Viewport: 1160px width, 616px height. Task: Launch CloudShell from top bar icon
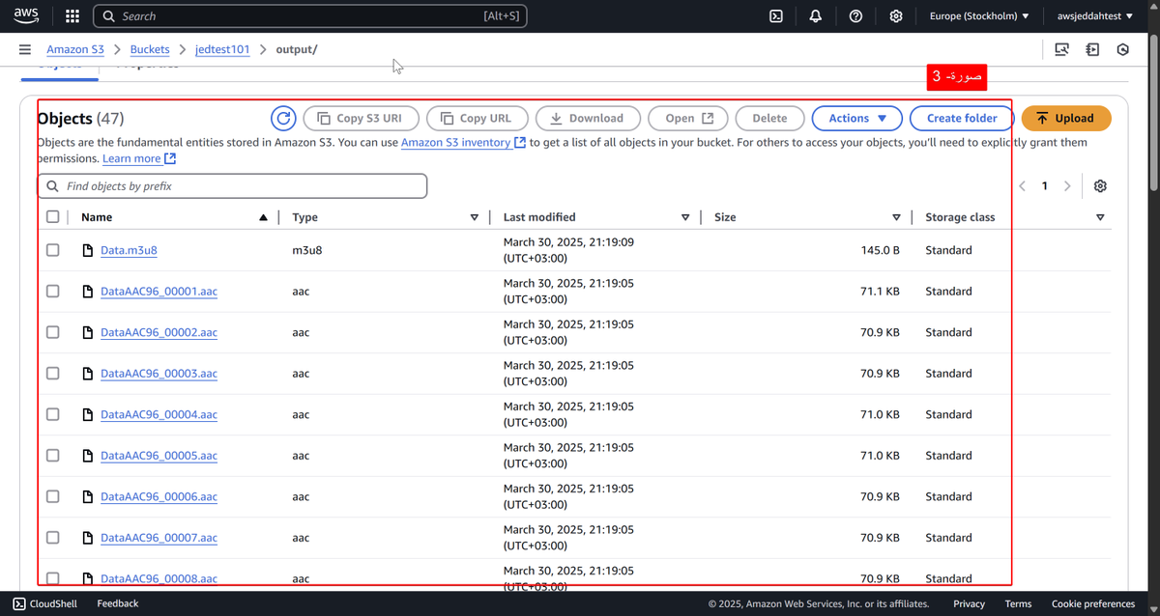(775, 16)
